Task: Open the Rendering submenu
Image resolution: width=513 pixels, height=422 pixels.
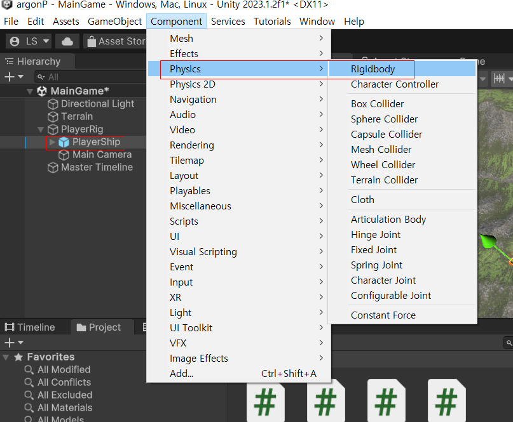Action: click(x=239, y=145)
